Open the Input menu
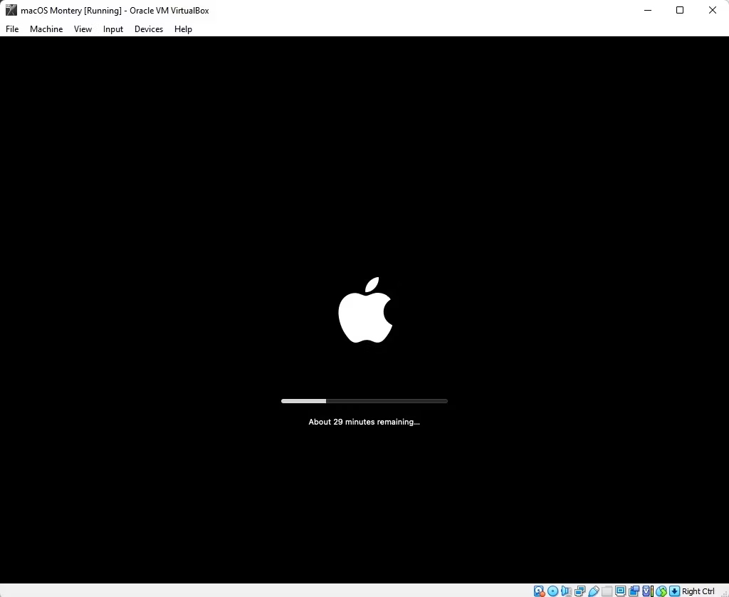Viewport: 729px width, 597px height. click(113, 28)
